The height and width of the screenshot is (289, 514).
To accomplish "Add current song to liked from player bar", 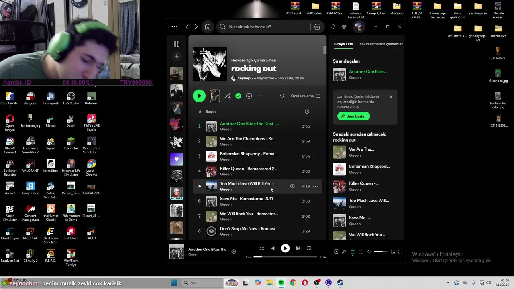I will [x=234, y=252].
